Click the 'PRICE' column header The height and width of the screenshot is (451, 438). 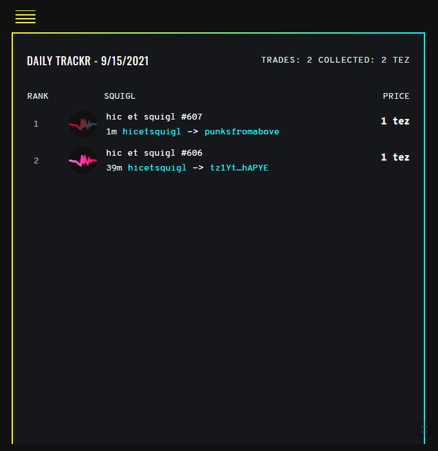coord(396,96)
